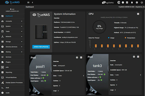Click the Accounts people icon
145x96 pixels.
(x=3, y=21)
